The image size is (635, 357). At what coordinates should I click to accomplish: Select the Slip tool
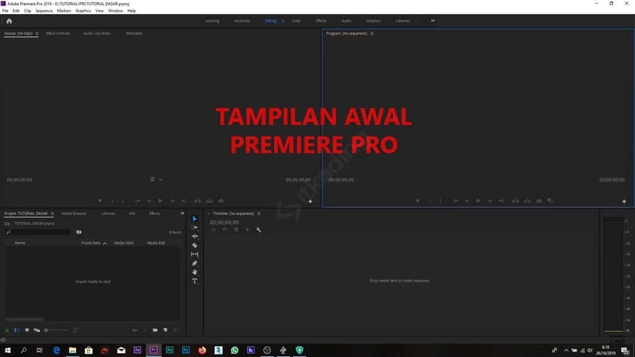tap(194, 254)
